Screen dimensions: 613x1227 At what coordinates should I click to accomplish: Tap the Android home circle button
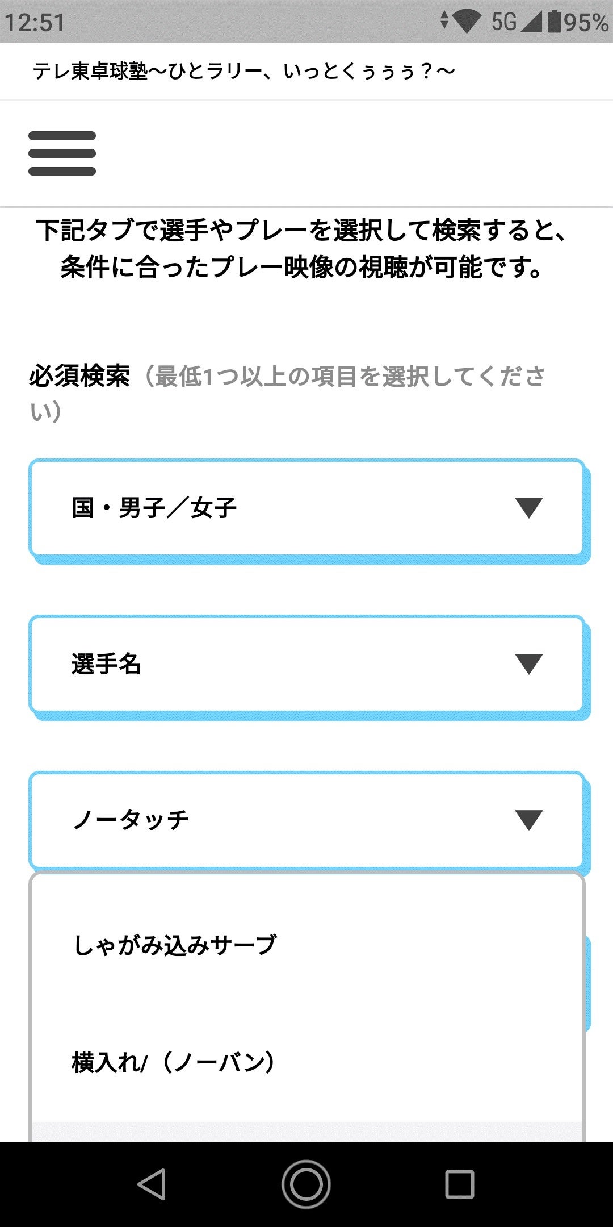[306, 1184]
